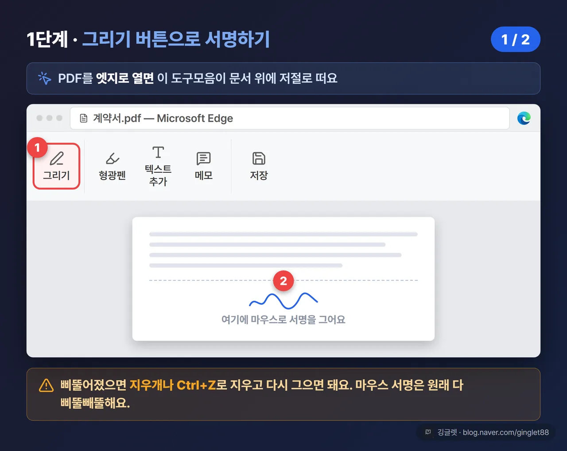Image resolution: width=567 pixels, height=451 pixels.
Task: Select the 형광펜 highlighter tool
Action: [113, 166]
